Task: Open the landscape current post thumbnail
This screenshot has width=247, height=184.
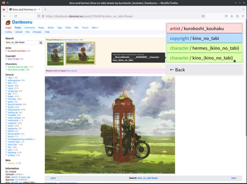Action: point(80,54)
